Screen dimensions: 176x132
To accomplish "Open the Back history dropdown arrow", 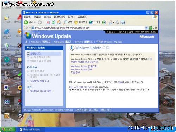I will [35, 22].
